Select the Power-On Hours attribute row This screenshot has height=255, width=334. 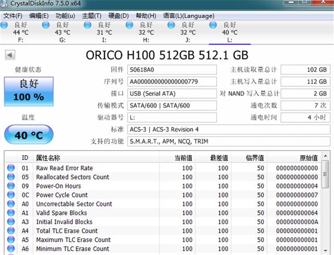point(163,186)
